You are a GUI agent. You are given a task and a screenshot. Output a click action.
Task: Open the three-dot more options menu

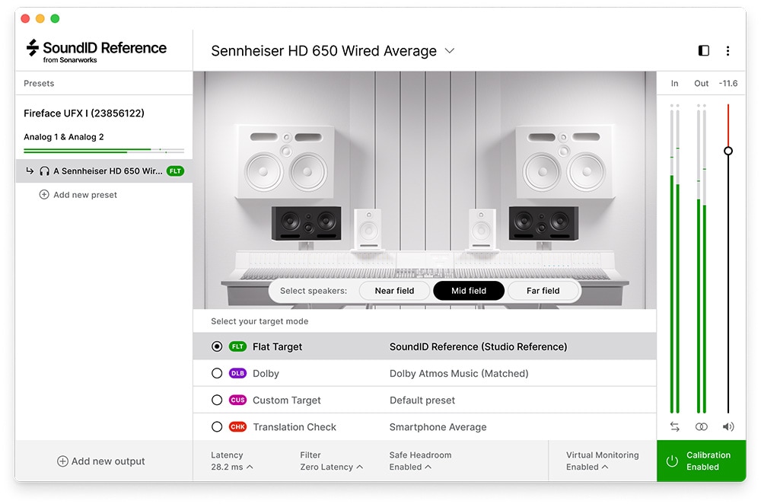pos(728,50)
